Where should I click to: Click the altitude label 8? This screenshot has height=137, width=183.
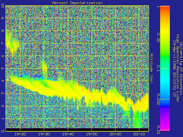pyautogui.click(x=3, y=31)
